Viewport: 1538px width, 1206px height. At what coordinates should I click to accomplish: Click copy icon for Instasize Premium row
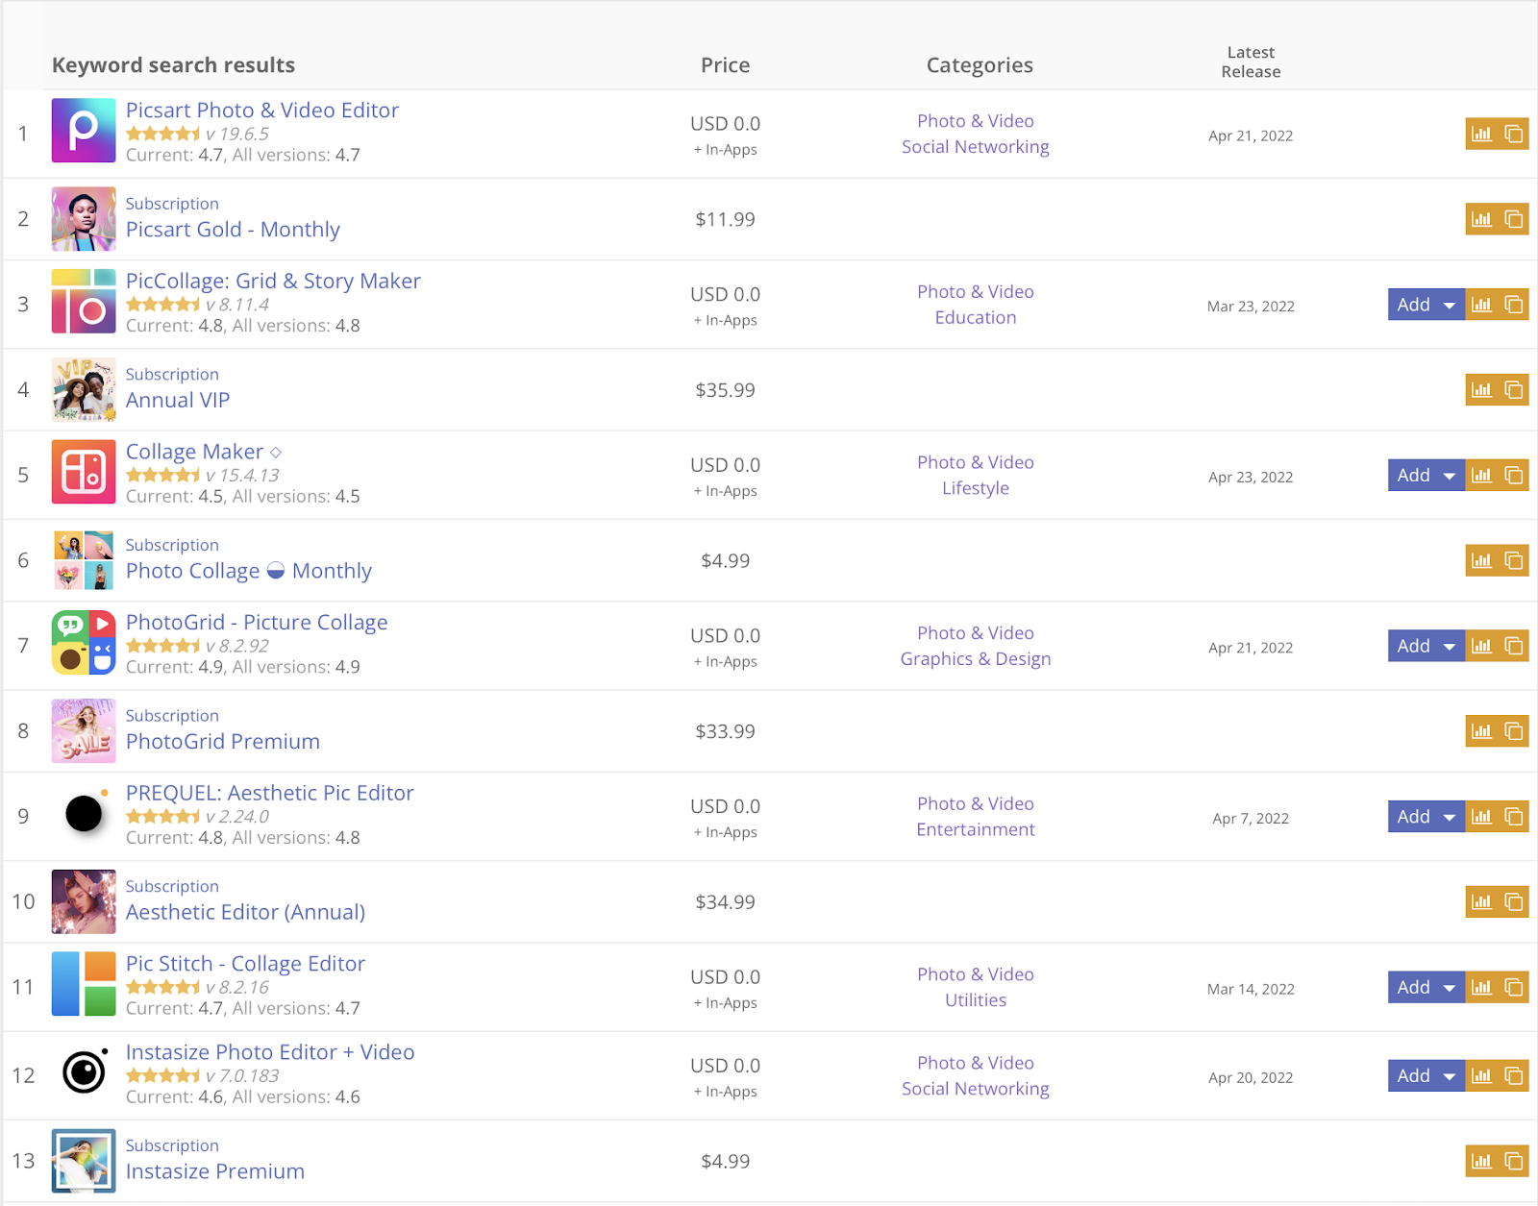[x=1514, y=1161]
